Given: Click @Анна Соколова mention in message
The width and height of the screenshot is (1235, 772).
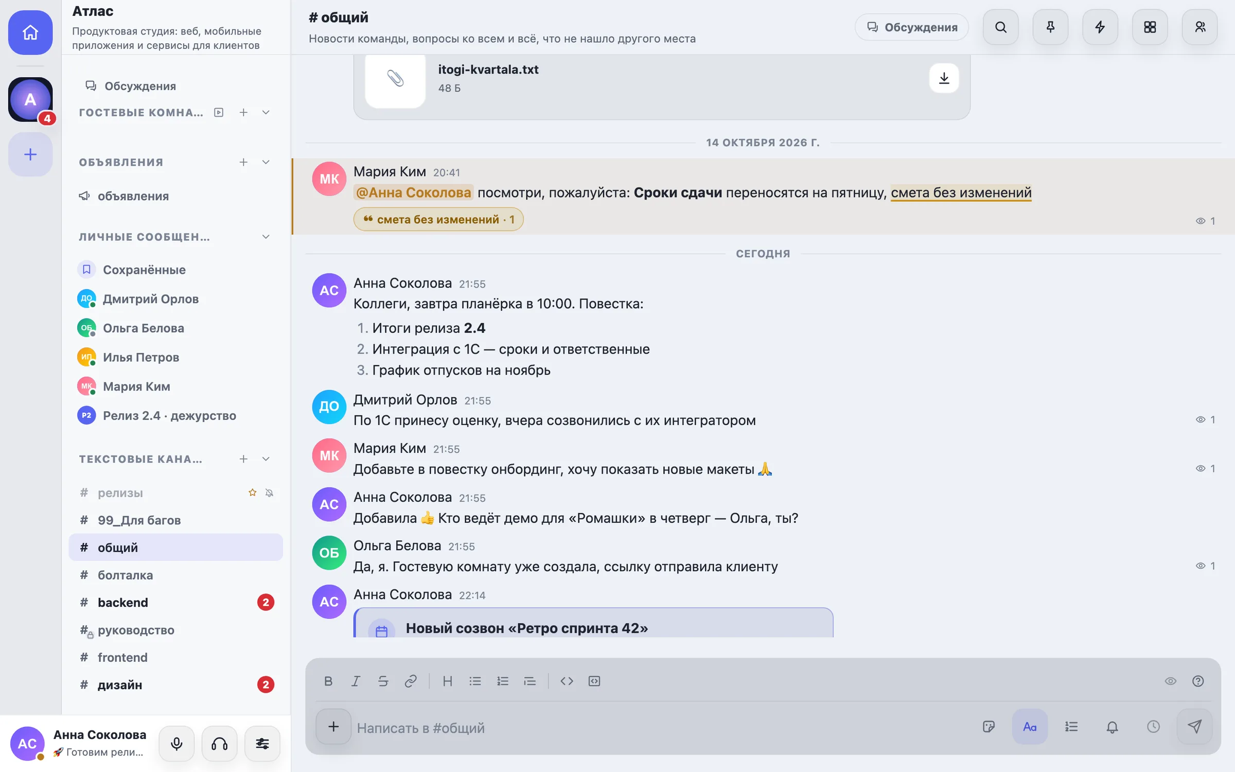Looking at the screenshot, I should [x=413, y=192].
